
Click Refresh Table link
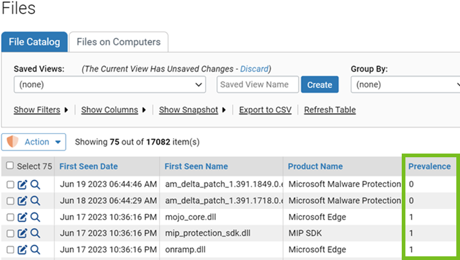[x=330, y=110]
